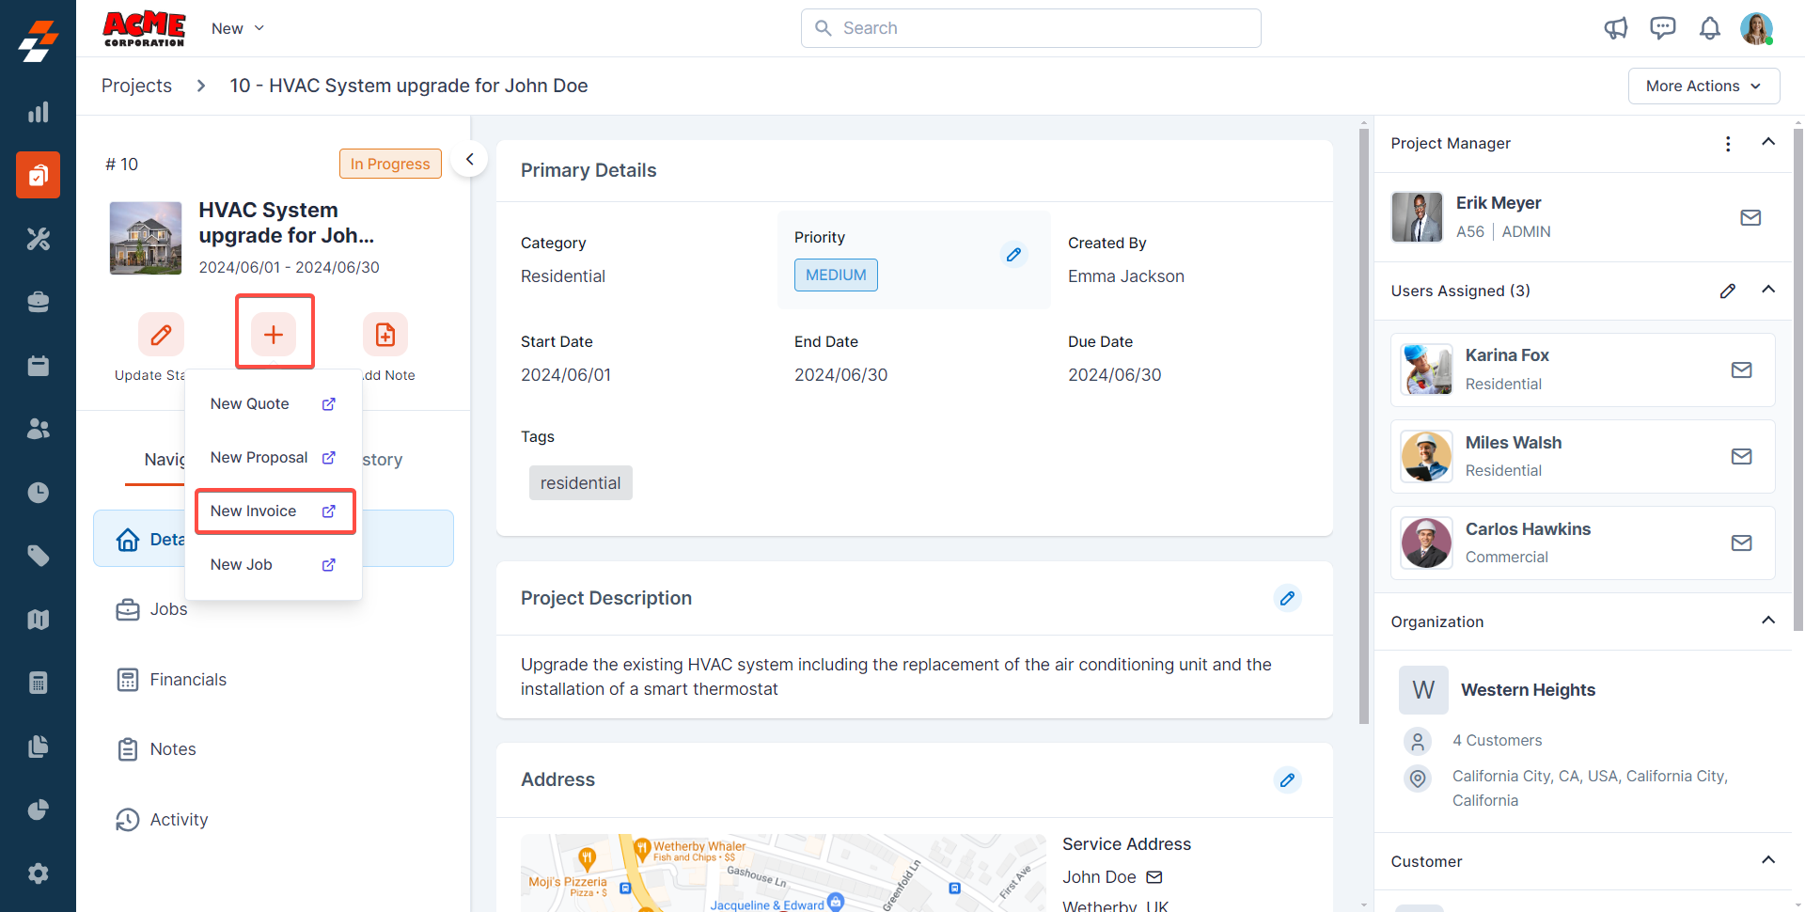Viewport: 1805px width, 912px height.
Task: Open the notifications bell
Action: point(1709,28)
